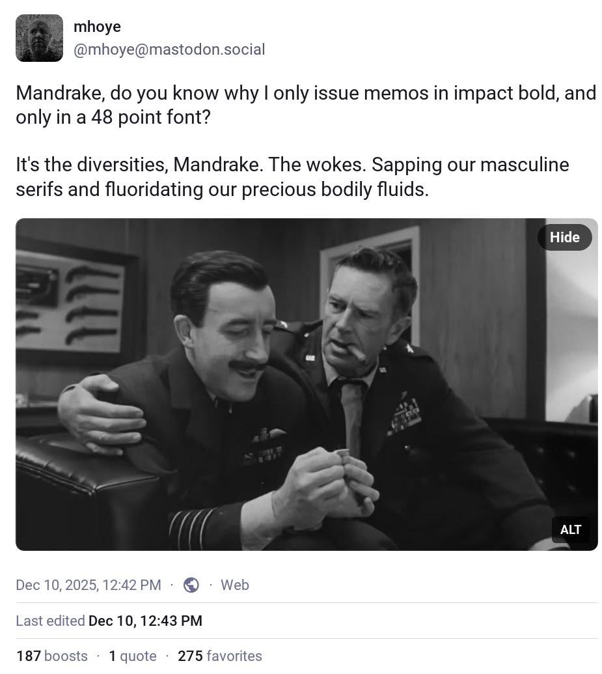
Task: Open mhoye's profile avatar picture
Action: (x=39, y=38)
